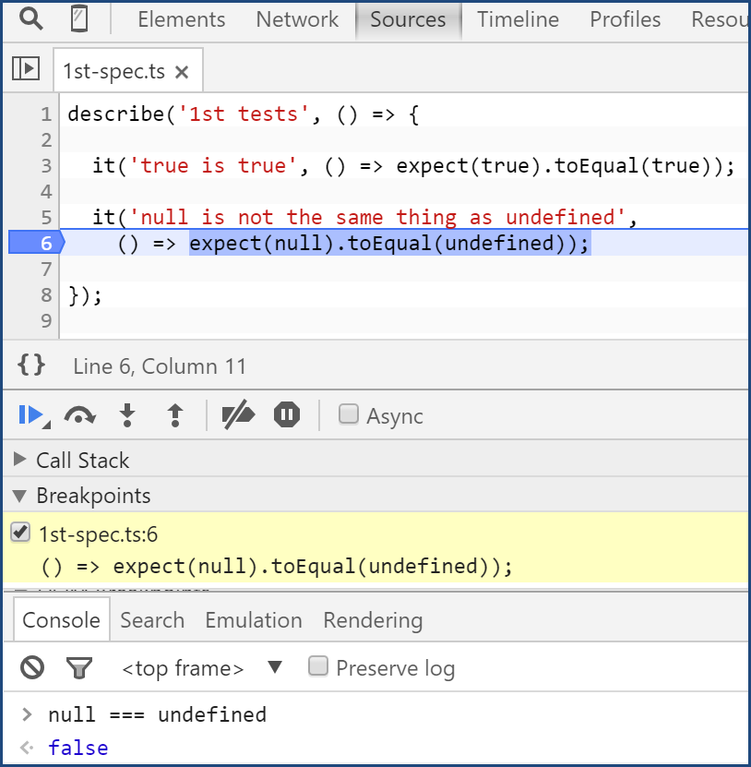Toggle the mobile device mode icon

point(79,19)
